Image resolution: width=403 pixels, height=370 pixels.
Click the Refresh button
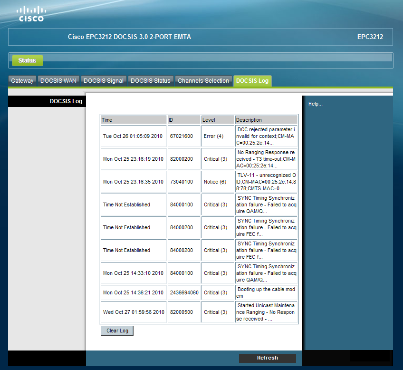268,358
